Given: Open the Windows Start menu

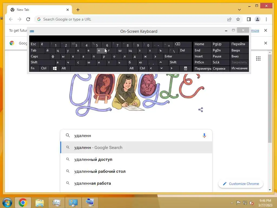Looking at the screenshot, I should (x=7, y=203).
